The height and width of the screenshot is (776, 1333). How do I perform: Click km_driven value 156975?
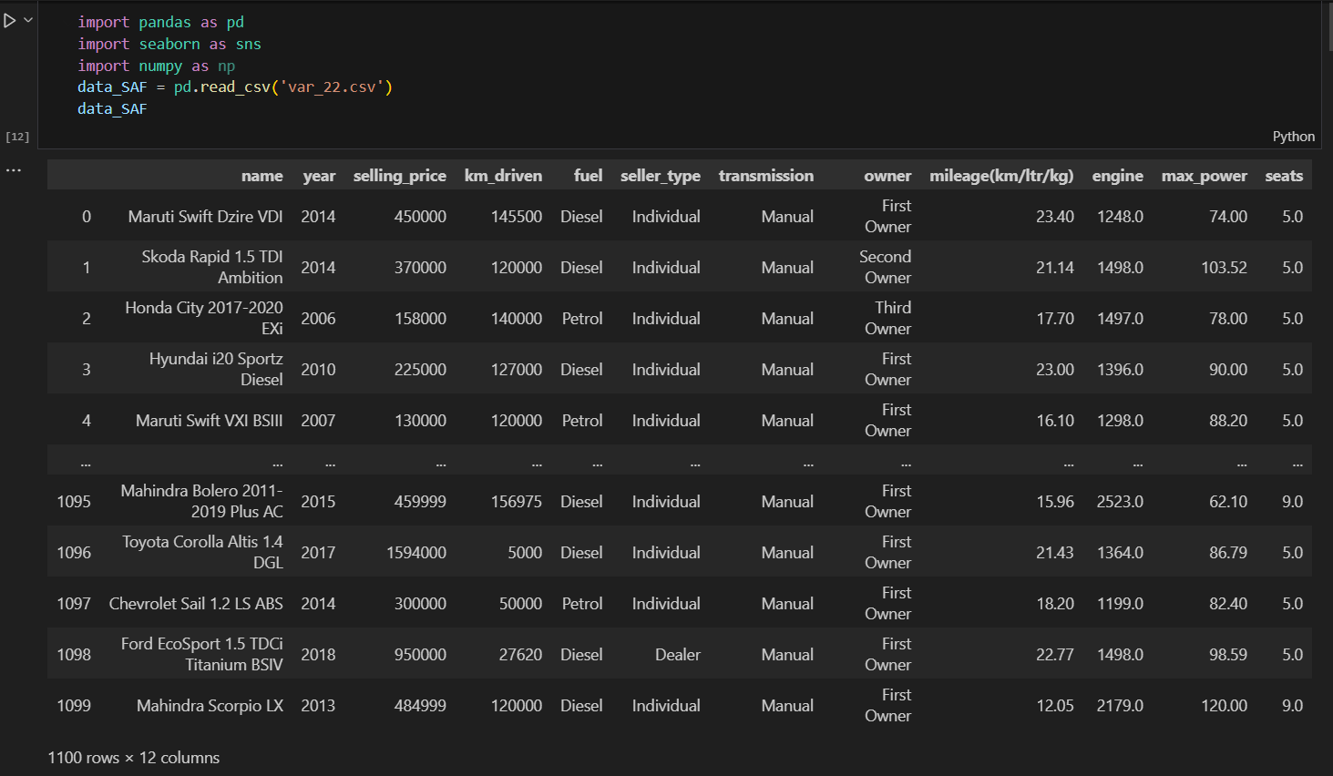point(517,502)
